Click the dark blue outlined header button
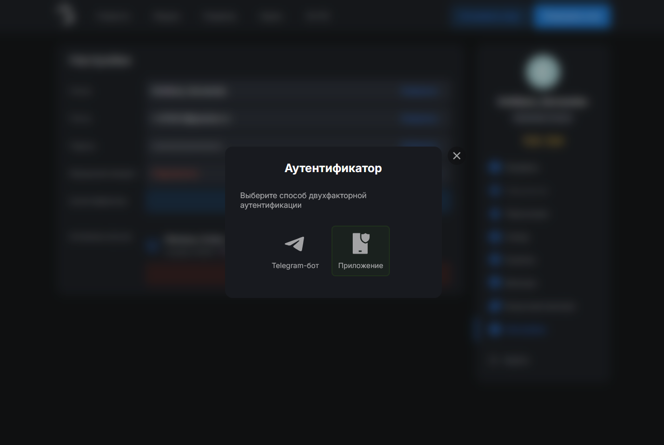The image size is (664, 445). (490, 16)
